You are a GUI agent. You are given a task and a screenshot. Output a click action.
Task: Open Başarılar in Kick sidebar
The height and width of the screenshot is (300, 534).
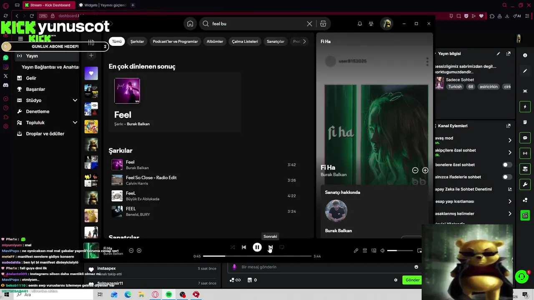pos(35,89)
